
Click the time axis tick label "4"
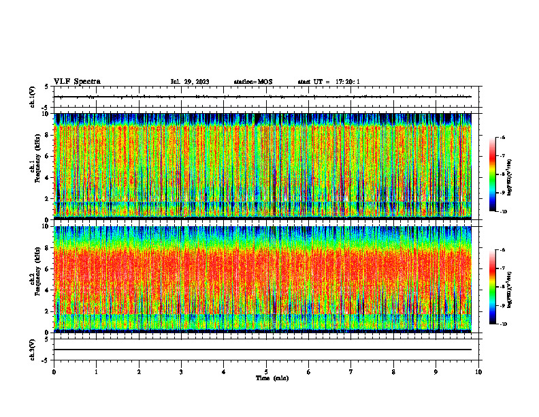(224, 372)
